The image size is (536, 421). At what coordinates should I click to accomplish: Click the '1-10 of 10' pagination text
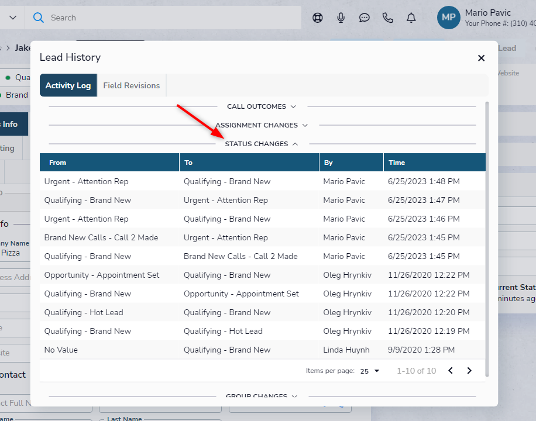tap(417, 371)
